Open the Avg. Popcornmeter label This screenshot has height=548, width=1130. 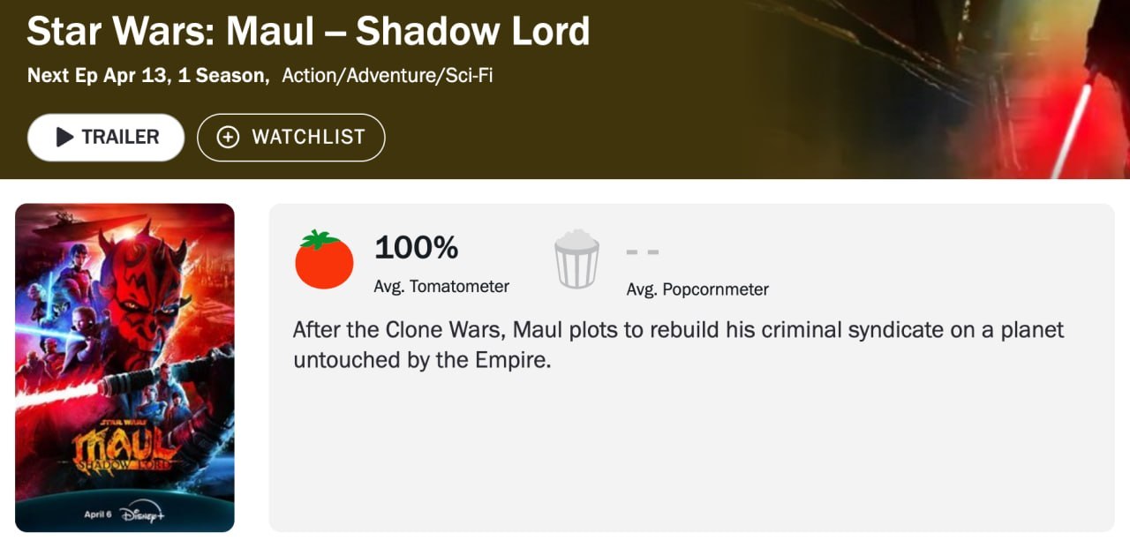697,289
